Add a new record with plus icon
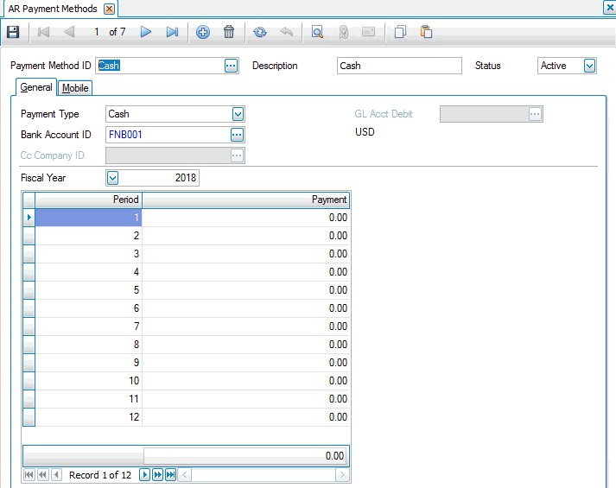 tap(203, 32)
